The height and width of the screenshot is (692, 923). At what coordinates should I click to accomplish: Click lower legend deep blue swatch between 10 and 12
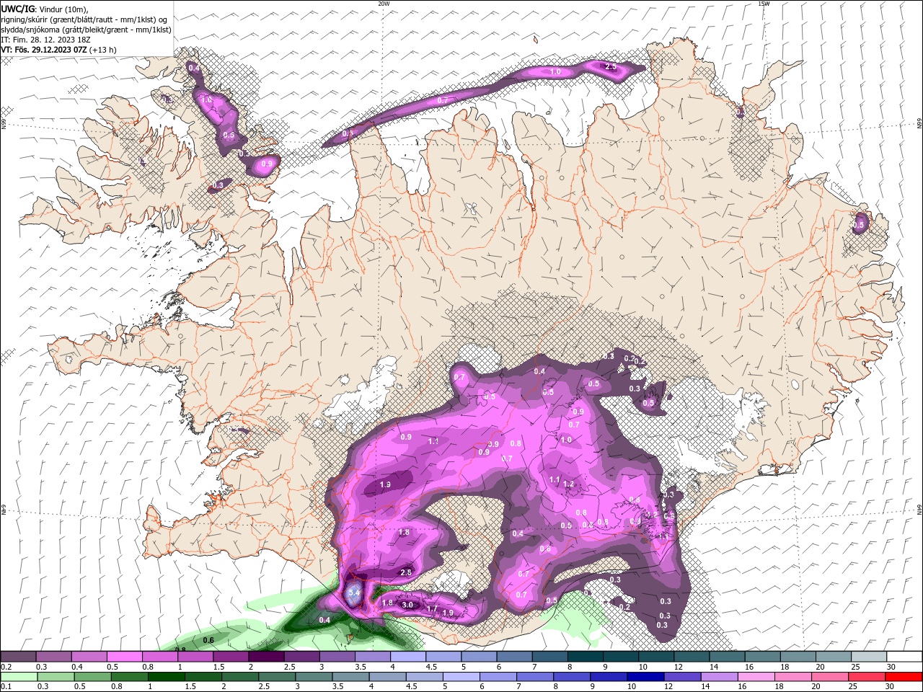click(647, 677)
